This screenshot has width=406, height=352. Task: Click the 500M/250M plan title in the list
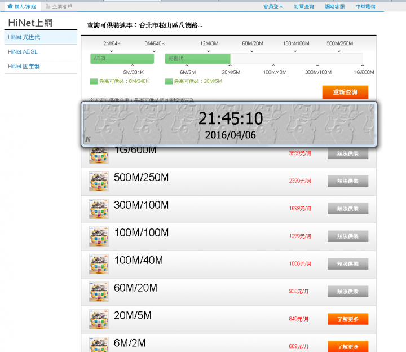(141, 178)
